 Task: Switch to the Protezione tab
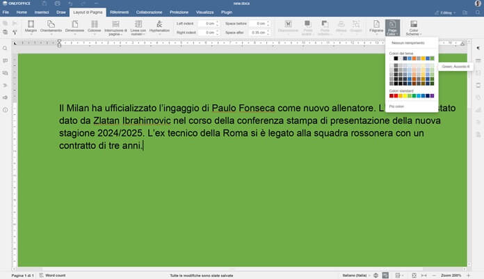[x=179, y=13]
